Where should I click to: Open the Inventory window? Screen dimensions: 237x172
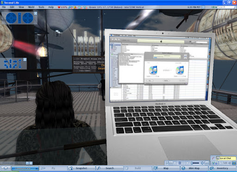pos(222,168)
